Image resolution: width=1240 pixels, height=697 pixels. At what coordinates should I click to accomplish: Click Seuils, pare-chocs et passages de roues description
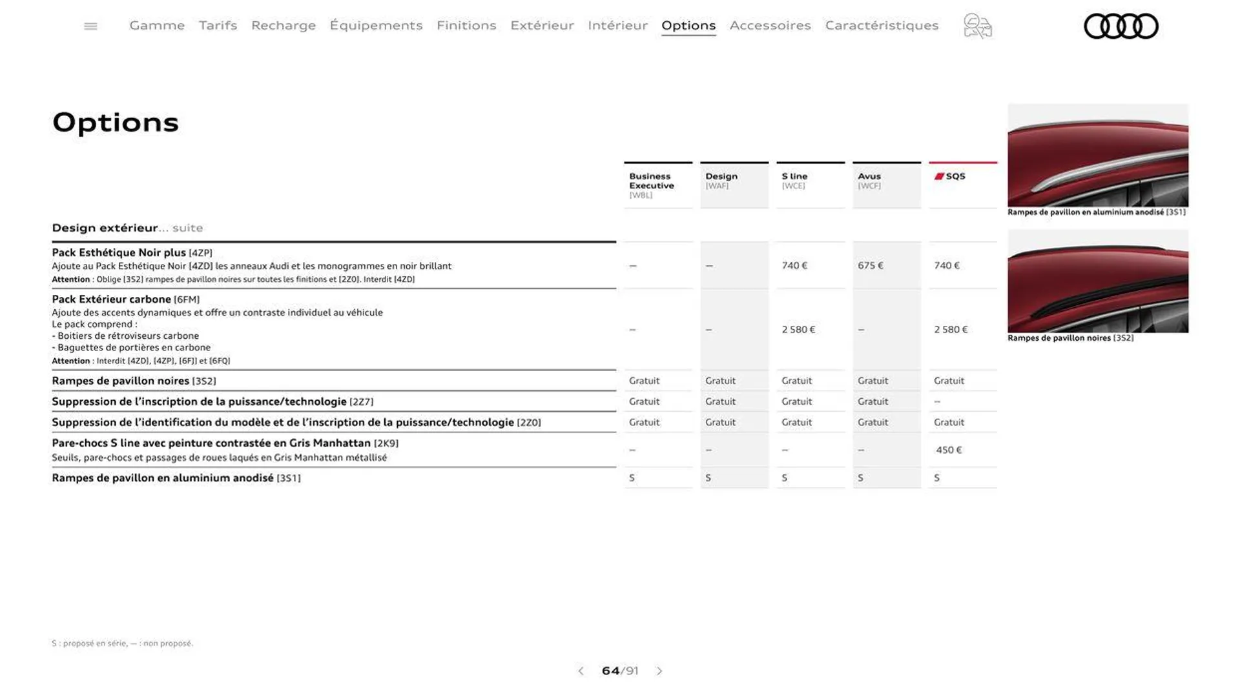click(x=219, y=458)
